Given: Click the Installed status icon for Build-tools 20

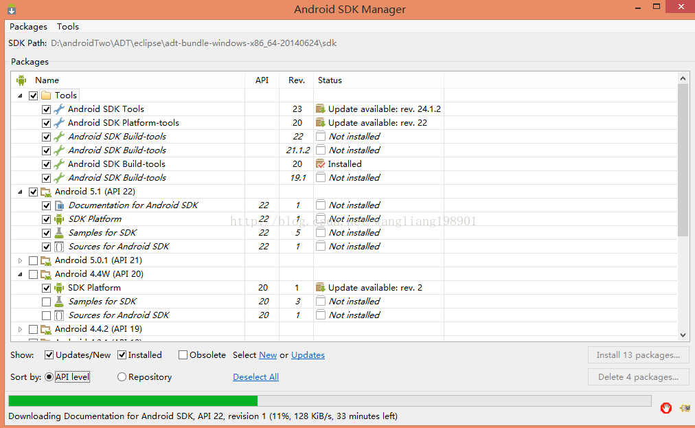Looking at the screenshot, I should point(321,164).
